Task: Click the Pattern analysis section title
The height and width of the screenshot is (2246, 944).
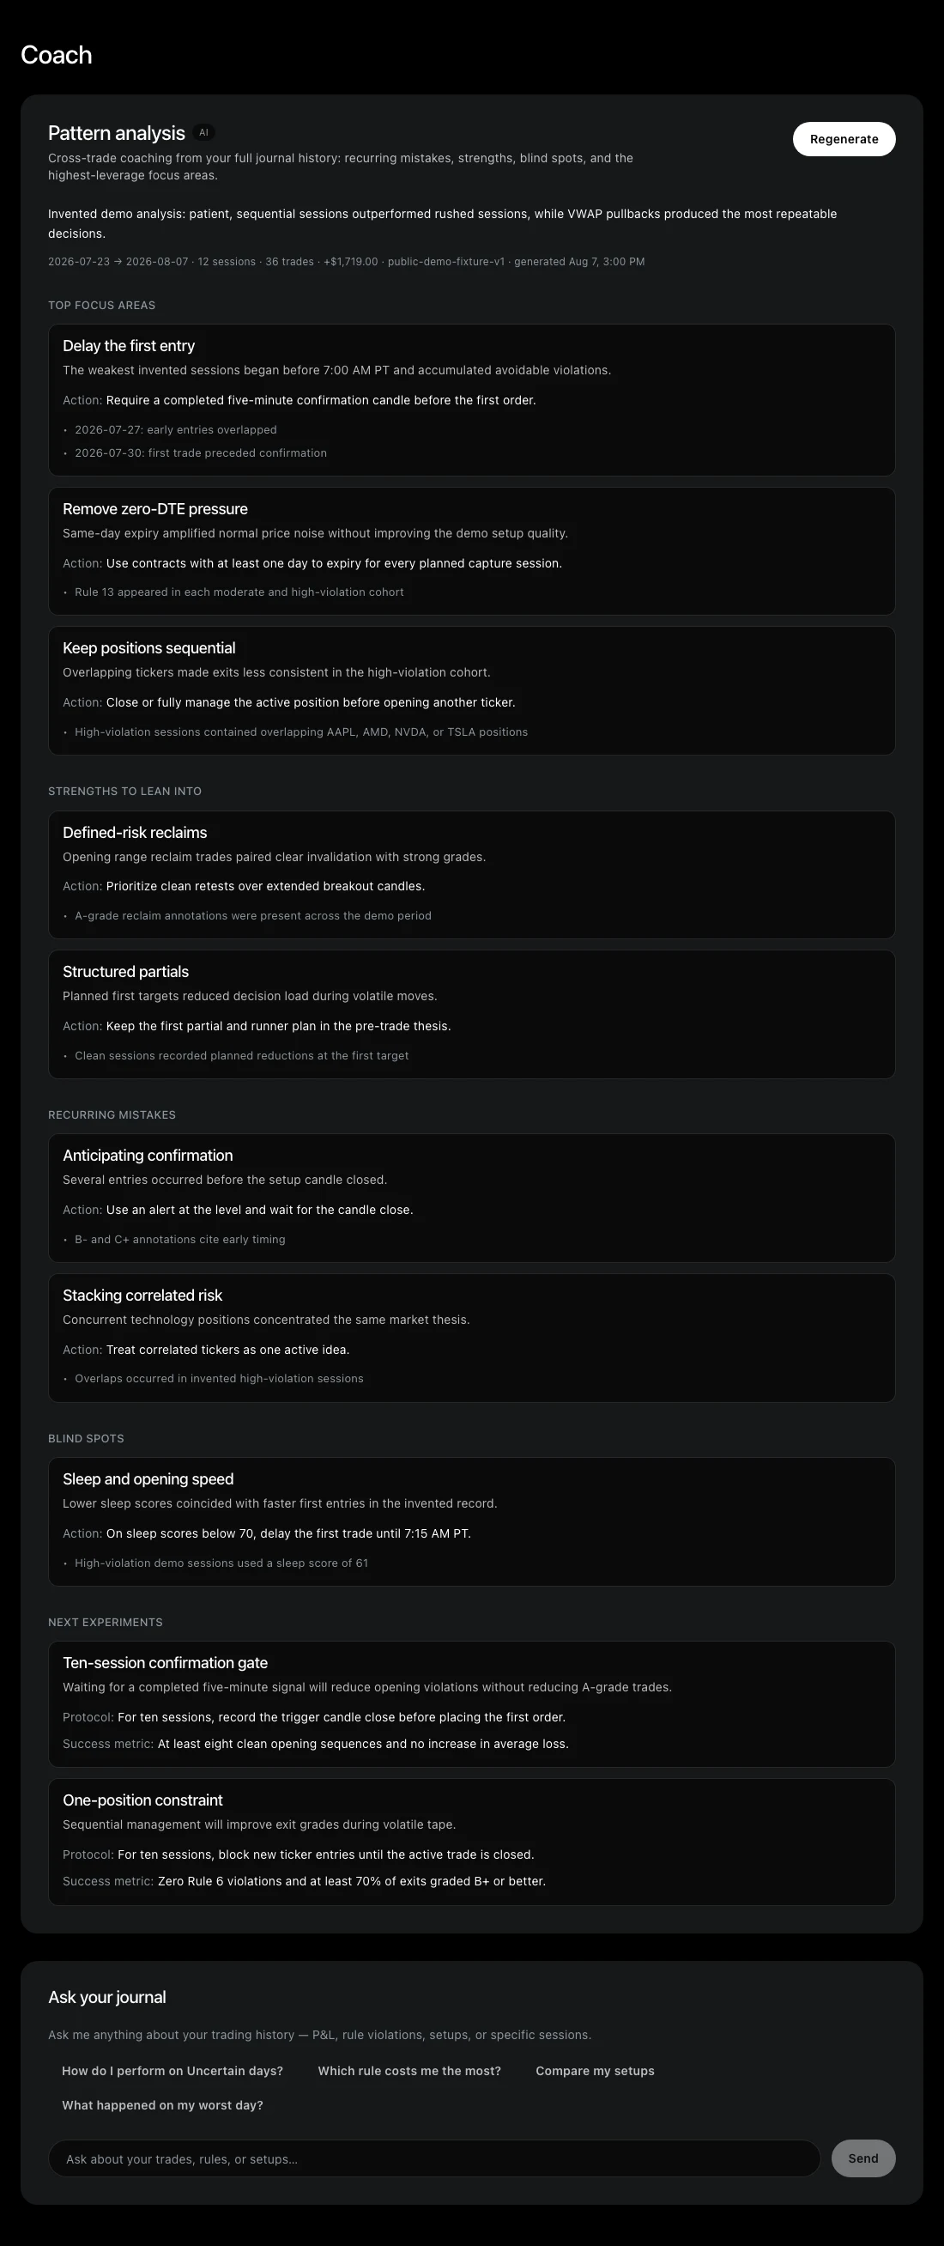Action: coord(117,133)
